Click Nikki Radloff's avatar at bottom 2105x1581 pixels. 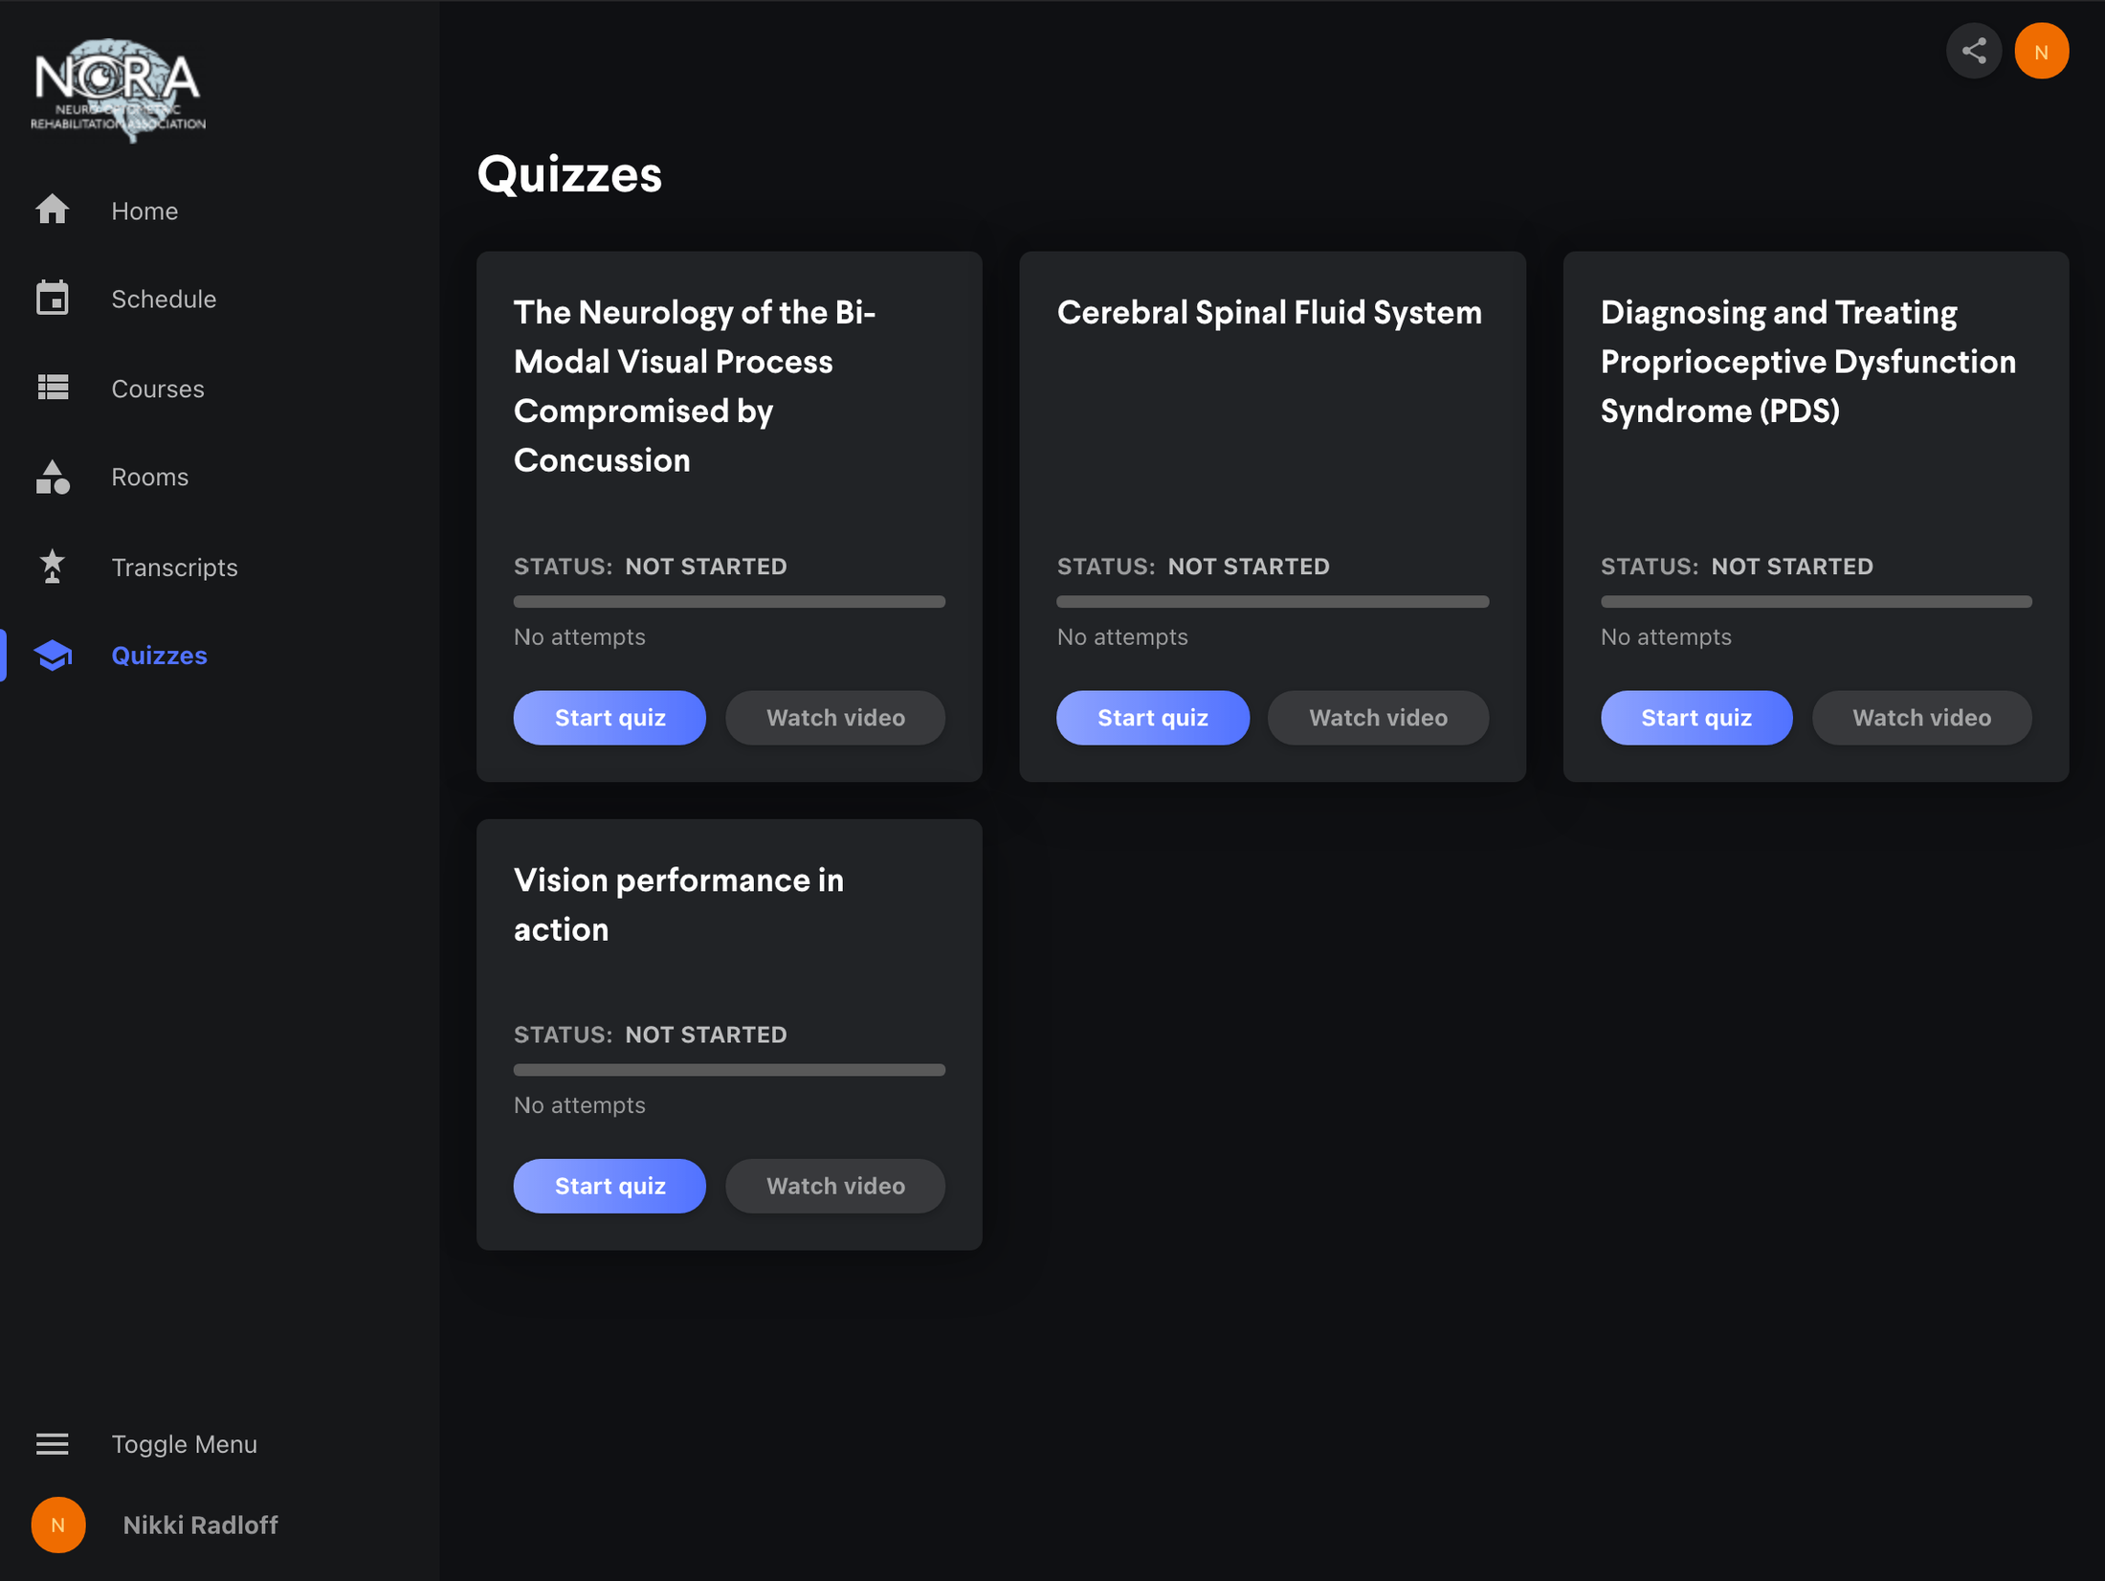(57, 1525)
